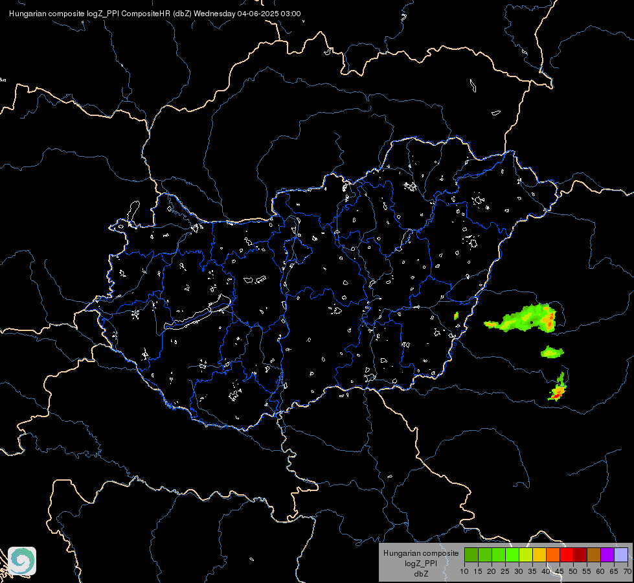Click the '70' value on legend scale
Image resolution: width=634 pixels, height=583 pixels.
(x=628, y=571)
